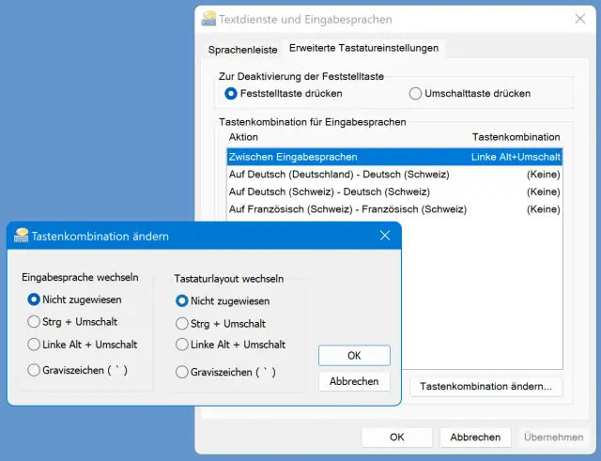Switch to the Sprachenleiste tab
The image size is (601, 461).
(242, 48)
